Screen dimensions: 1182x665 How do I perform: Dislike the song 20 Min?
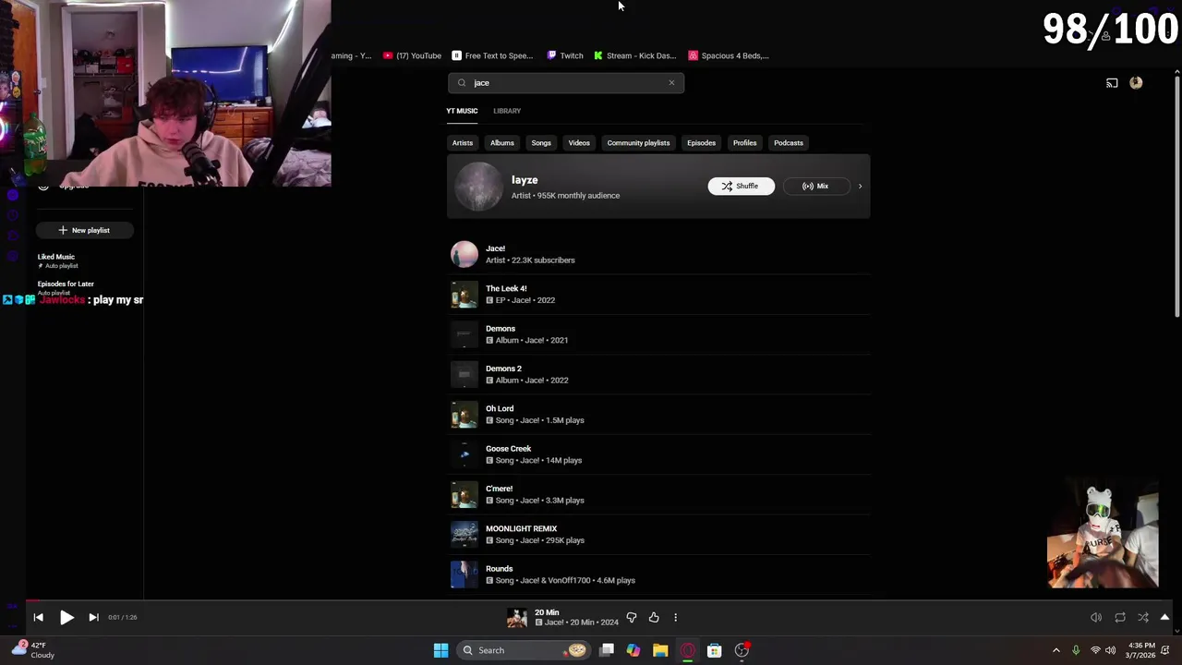pyautogui.click(x=632, y=617)
